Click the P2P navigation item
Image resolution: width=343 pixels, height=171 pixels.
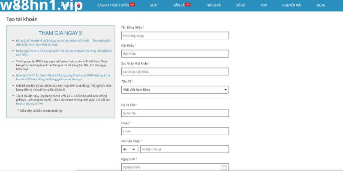point(264,6)
